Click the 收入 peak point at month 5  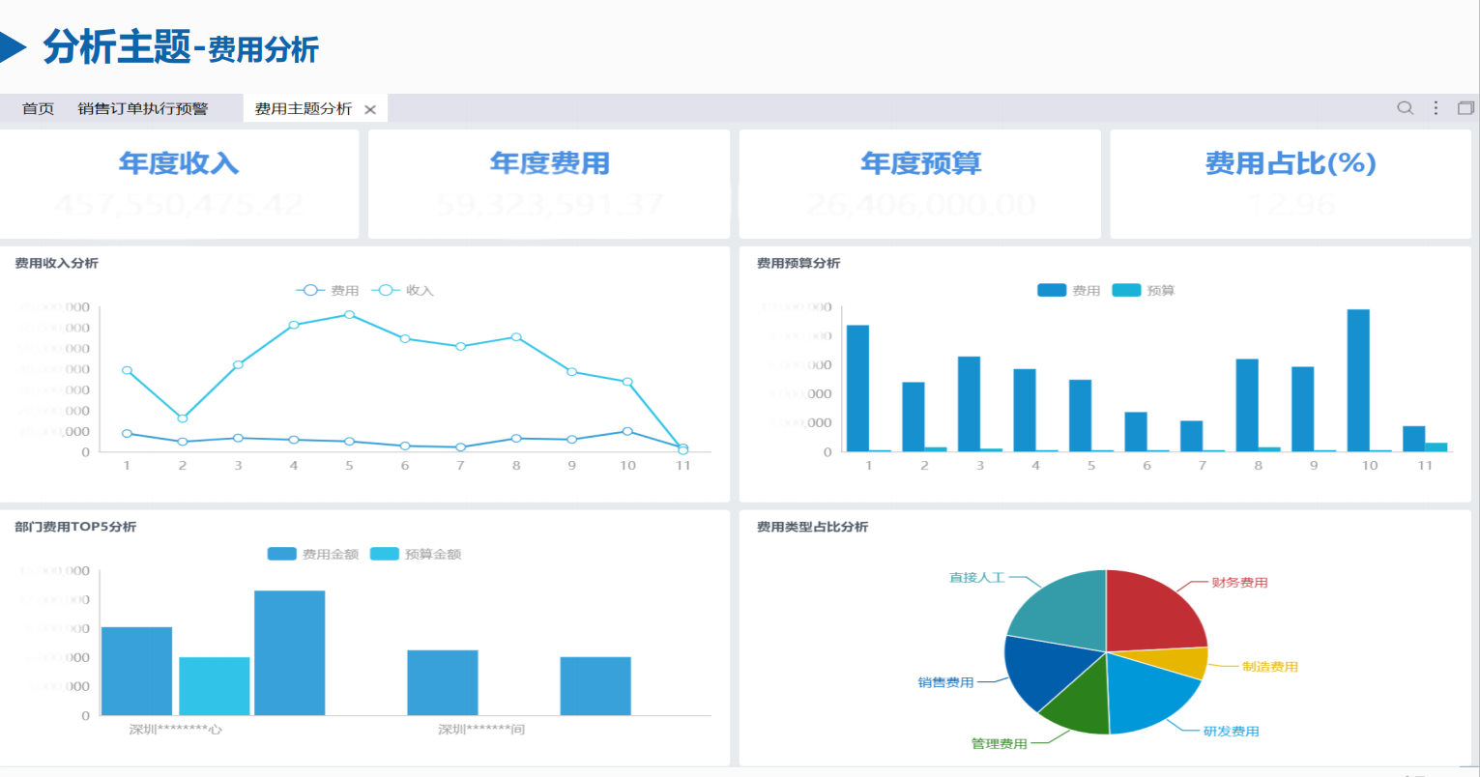tap(349, 314)
